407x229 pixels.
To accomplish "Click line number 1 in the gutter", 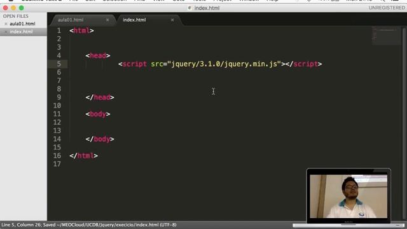I will pos(59,31).
